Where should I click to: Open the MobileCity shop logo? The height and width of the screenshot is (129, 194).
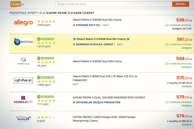[x=23, y=100]
